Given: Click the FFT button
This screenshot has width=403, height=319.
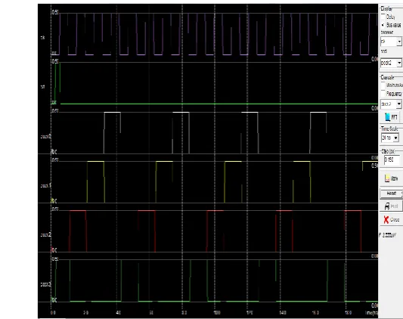Looking at the screenshot, I should (391, 117).
